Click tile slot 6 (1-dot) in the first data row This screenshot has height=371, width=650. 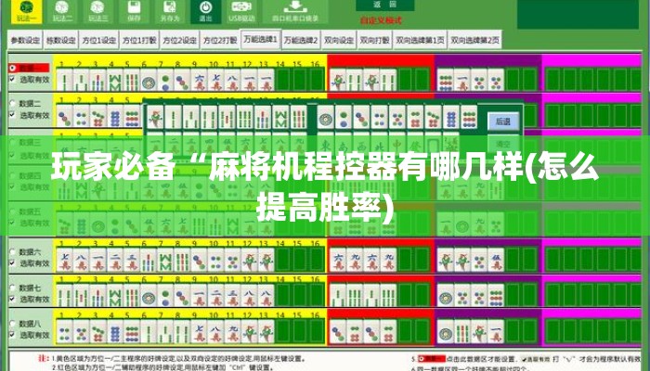click(148, 80)
